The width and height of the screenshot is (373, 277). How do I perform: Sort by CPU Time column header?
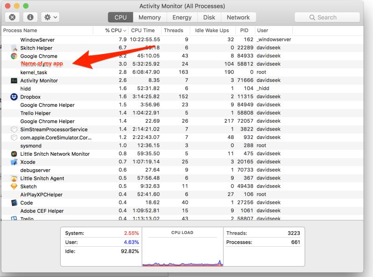click(145, 30)
